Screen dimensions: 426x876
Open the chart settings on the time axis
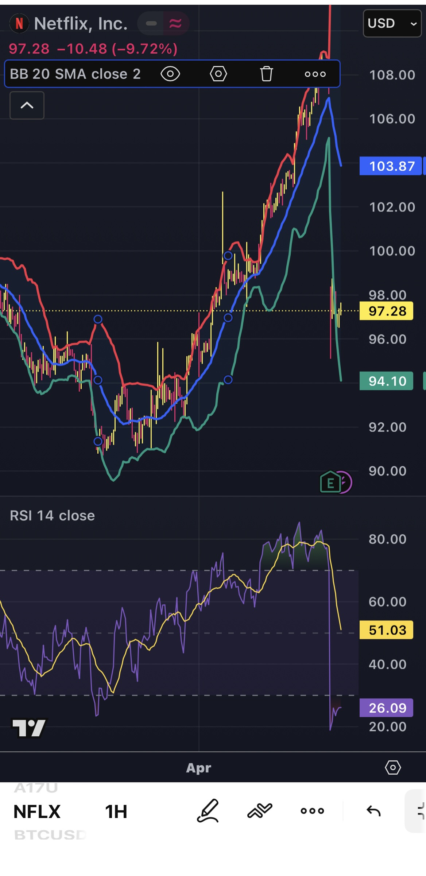(393, 768)
